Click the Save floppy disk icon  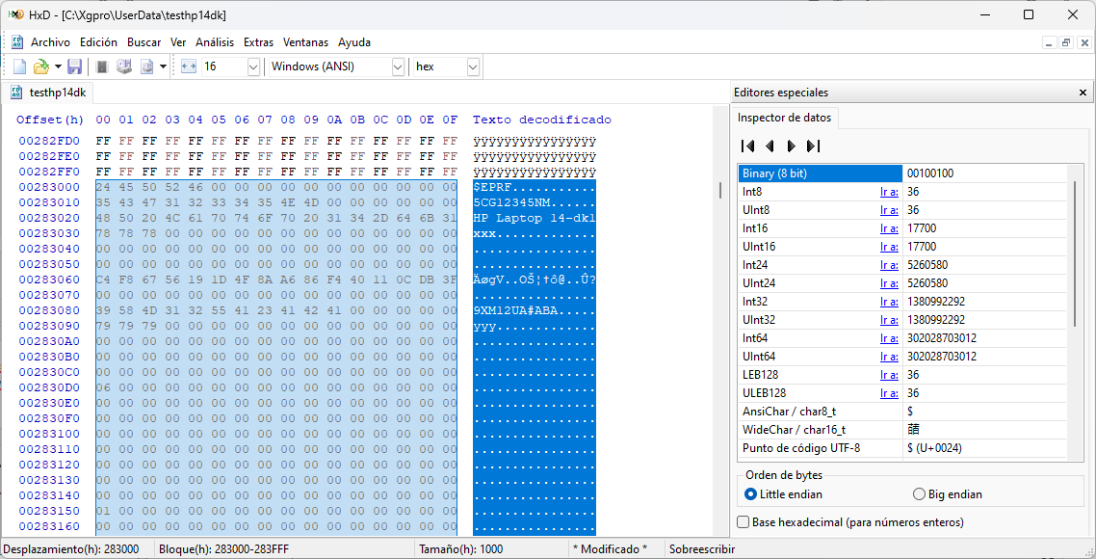pos(74,67)
